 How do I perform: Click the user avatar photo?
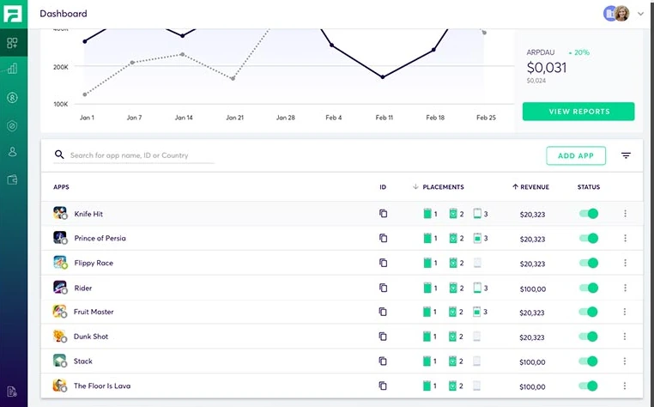(x=621, y=14)
